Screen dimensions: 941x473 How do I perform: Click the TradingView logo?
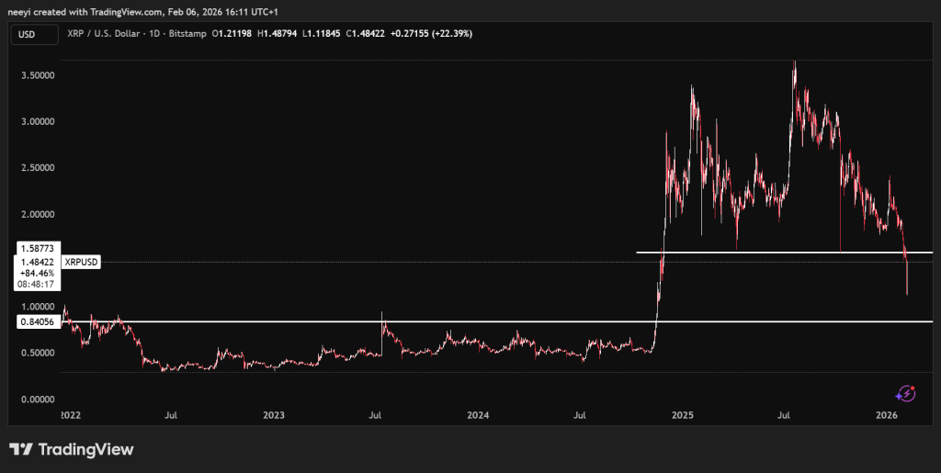click(72, 450)
